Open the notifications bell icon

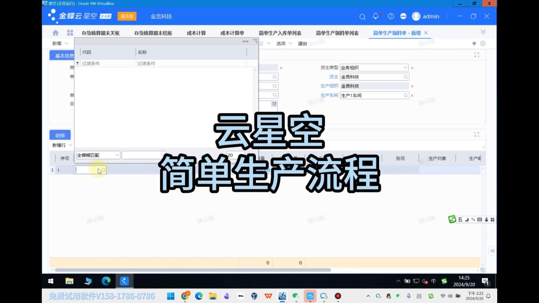point(375,16)
